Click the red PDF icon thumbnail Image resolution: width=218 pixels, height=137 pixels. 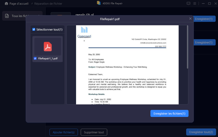[x=48, y=46]
